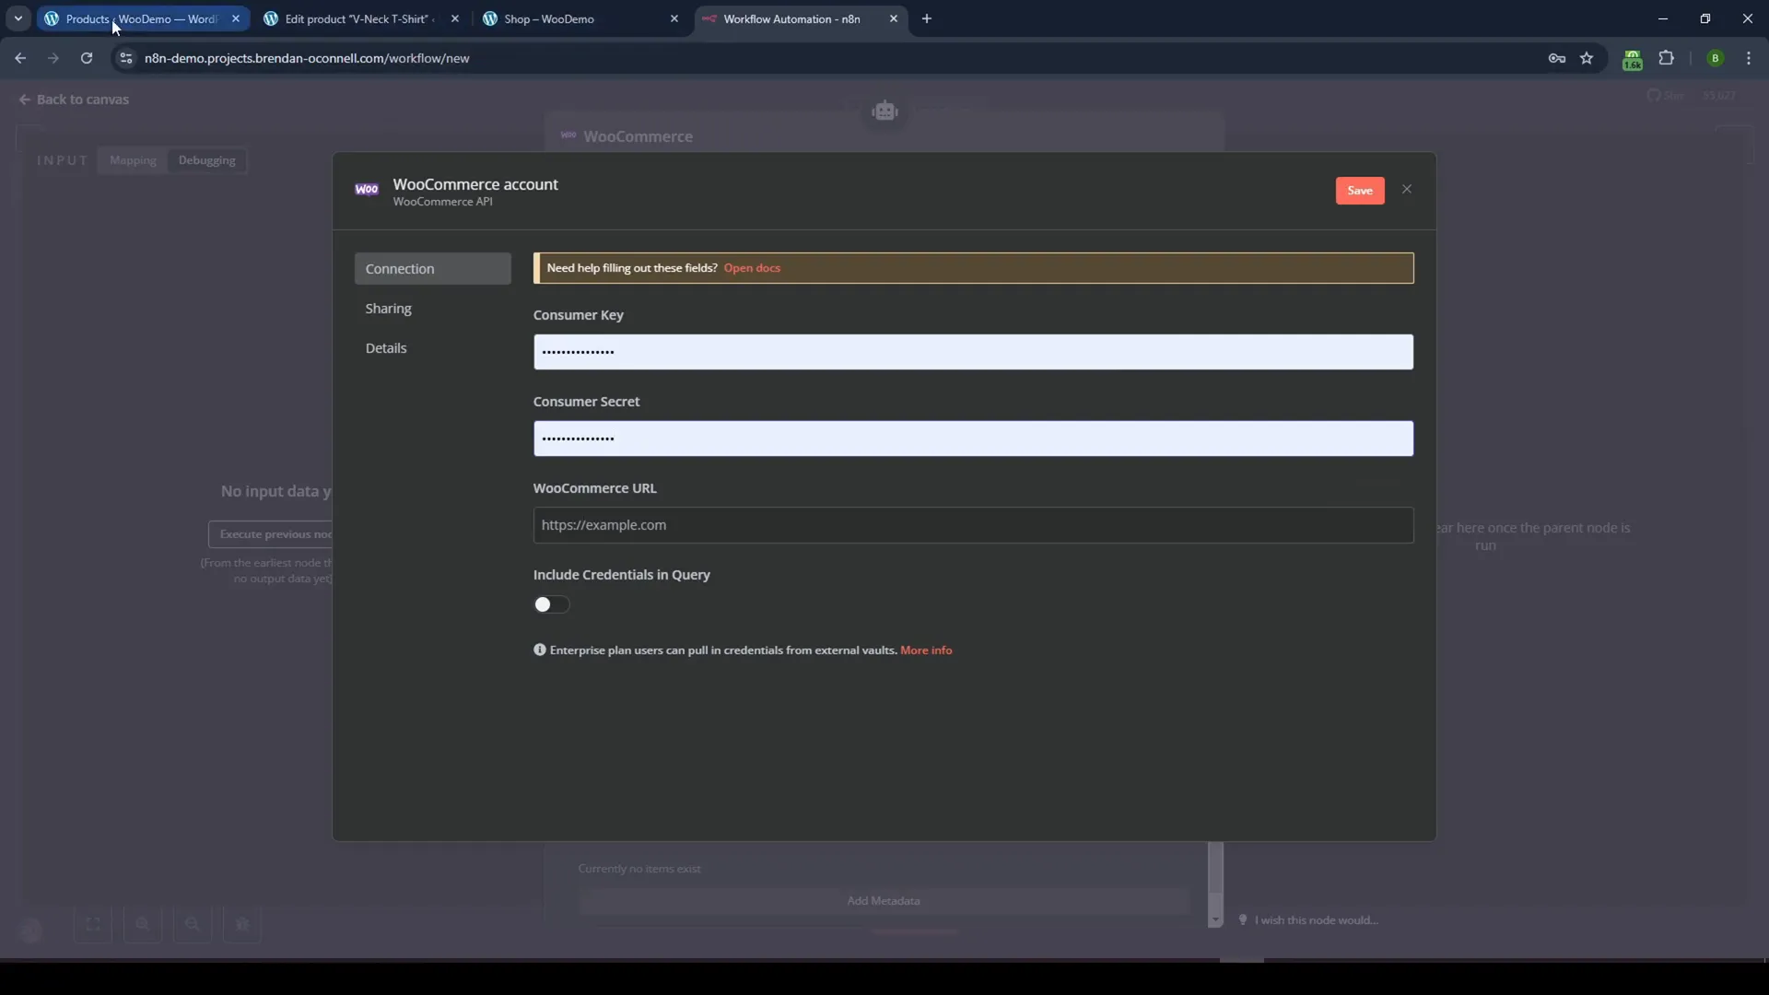Screen dimensions: 1769x995
Task: Open the Mapping tab in workflow panel
Action: [x=133, y=159]
